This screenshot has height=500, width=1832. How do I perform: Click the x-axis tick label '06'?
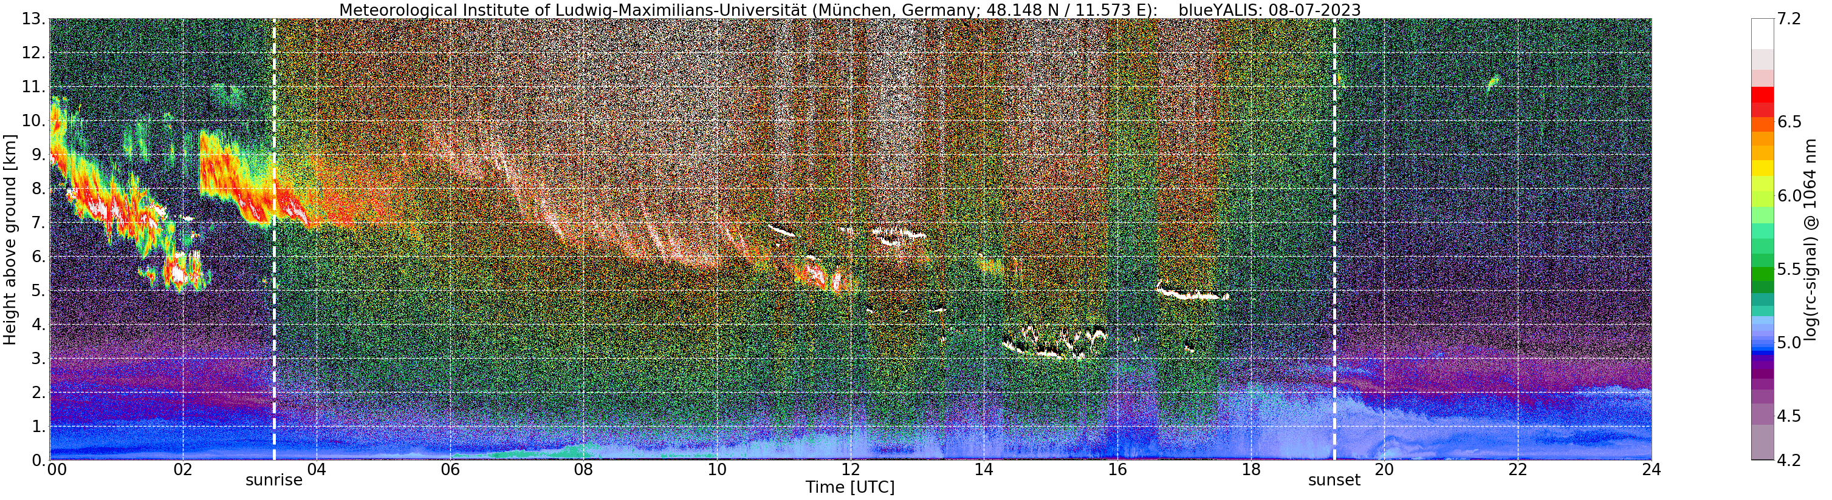pyautogui.click(x=450, y=470)
